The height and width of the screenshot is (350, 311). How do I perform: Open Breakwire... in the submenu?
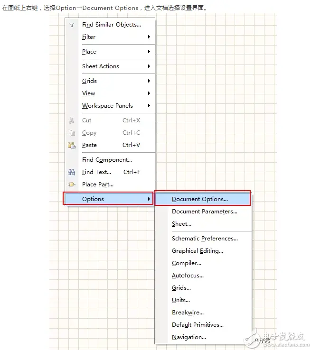tap(203, 312)
